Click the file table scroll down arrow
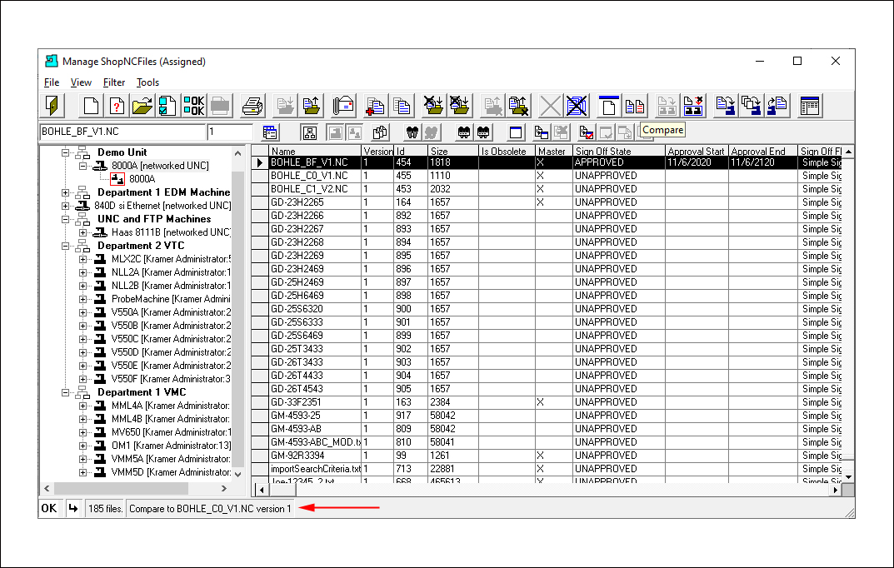 click(x=848, y=477)
